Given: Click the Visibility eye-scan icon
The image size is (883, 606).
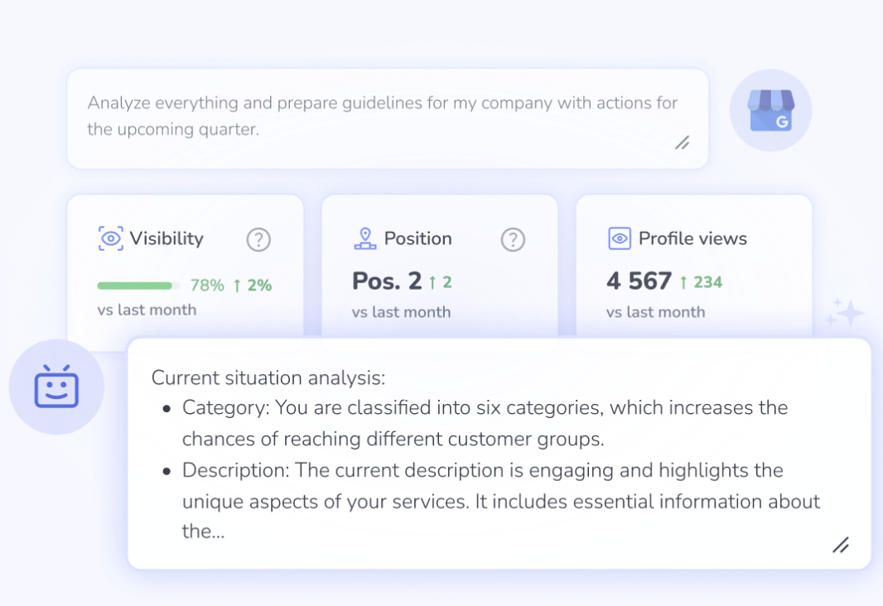Looking at the screenshot, I should coord(111,238).
